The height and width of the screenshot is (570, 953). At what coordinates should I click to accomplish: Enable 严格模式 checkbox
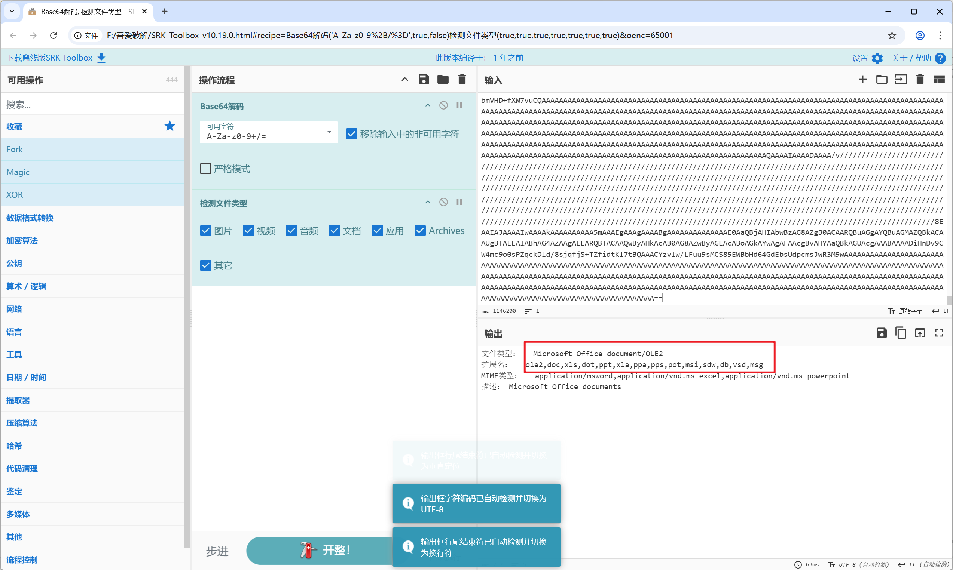point(206,169)
